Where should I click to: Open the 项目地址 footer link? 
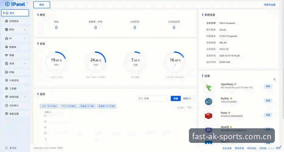click(x=252, y=148)
